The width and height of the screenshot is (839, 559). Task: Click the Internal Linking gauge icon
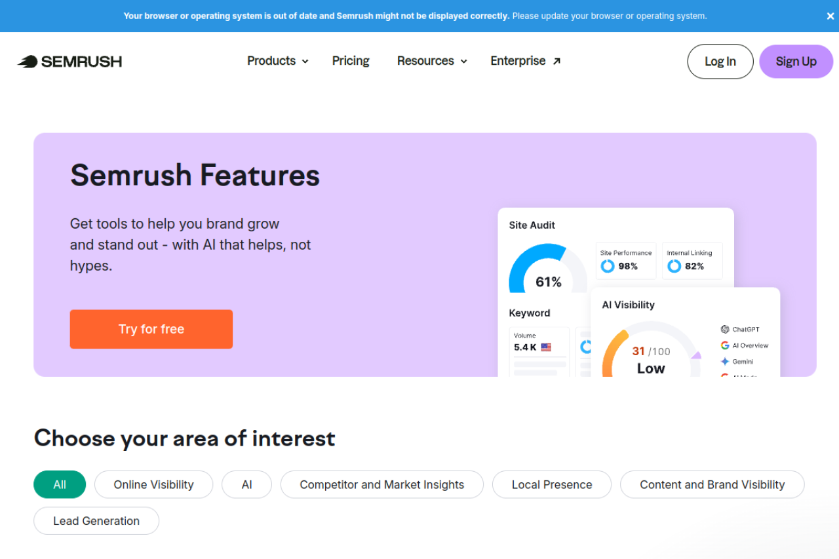point(674,266)
